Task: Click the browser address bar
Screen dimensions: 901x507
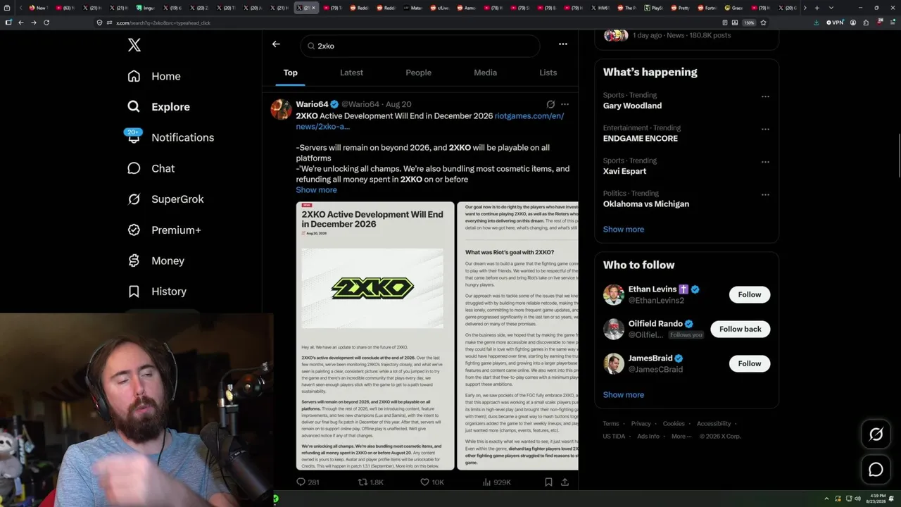Action: point(408,23)
